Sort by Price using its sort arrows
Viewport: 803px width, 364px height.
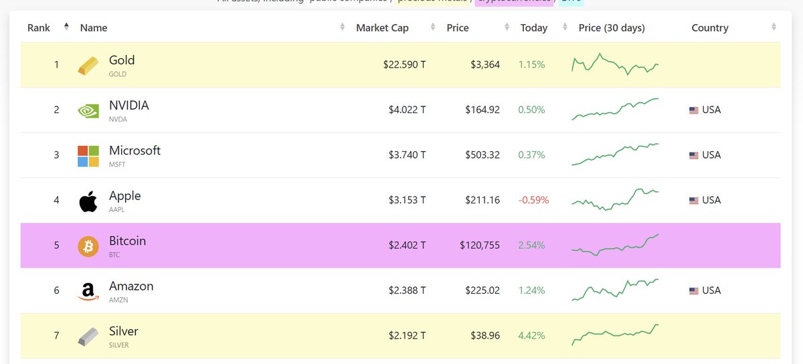507,27
